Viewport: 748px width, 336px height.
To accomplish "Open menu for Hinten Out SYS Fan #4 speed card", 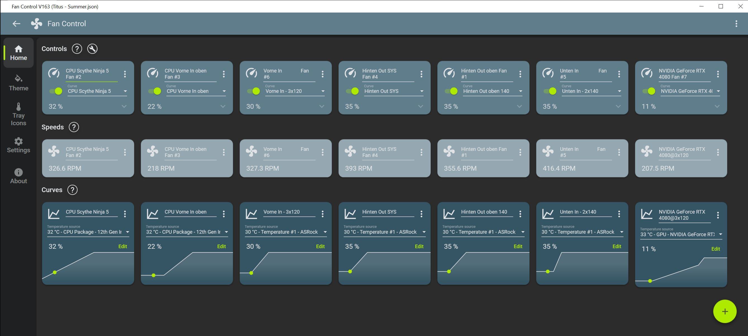I will 421,152.
